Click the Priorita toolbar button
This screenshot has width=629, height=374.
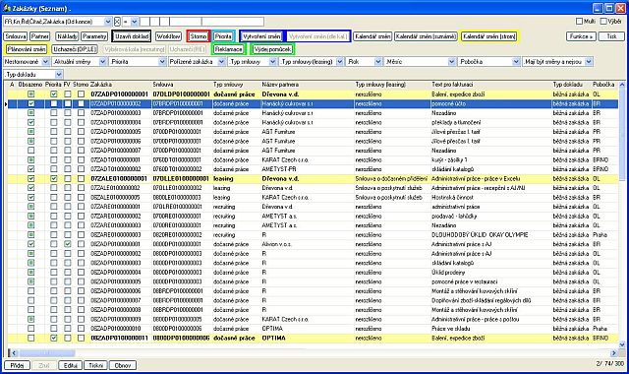click(x=223, y=36)
